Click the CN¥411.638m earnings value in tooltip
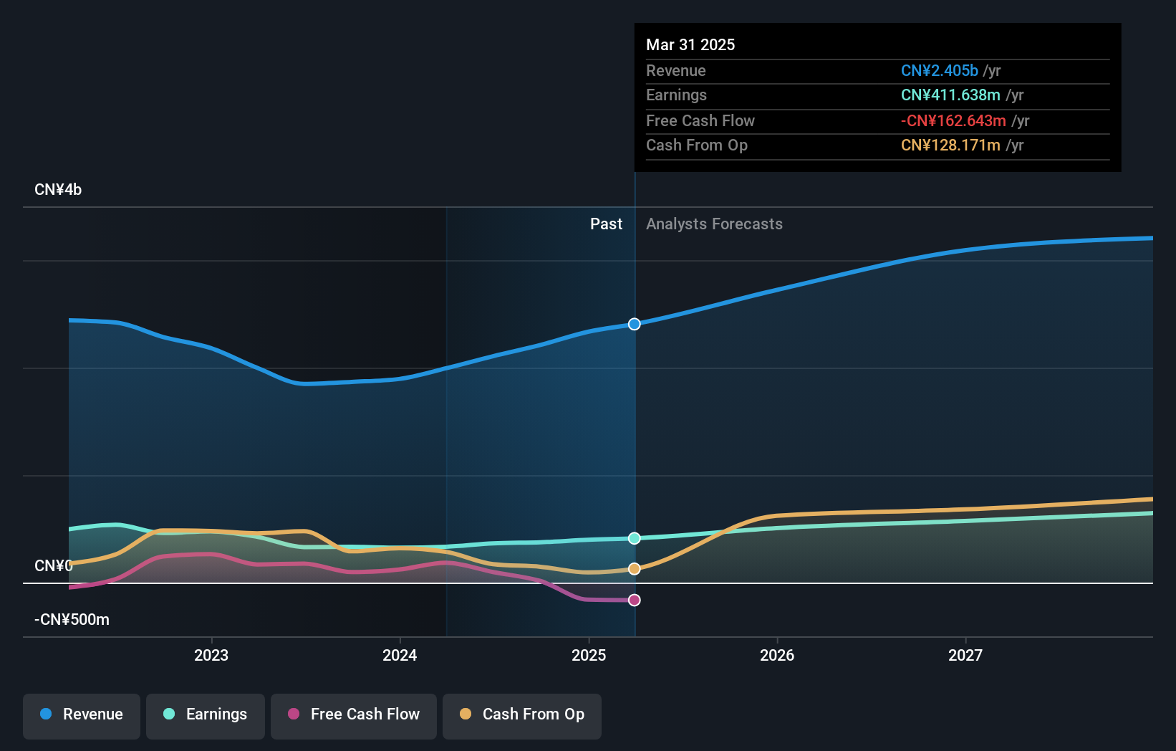The image size is (1176, 751). pyautogui.click(x=950, y=95)
